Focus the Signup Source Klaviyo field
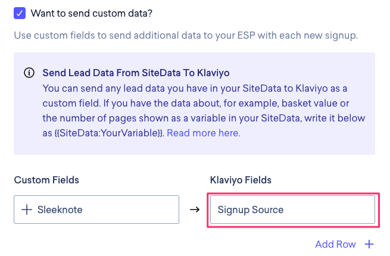 (x=292, y=210)
